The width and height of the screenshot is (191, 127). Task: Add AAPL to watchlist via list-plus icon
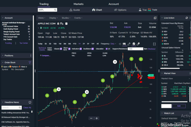click(62, 24)
